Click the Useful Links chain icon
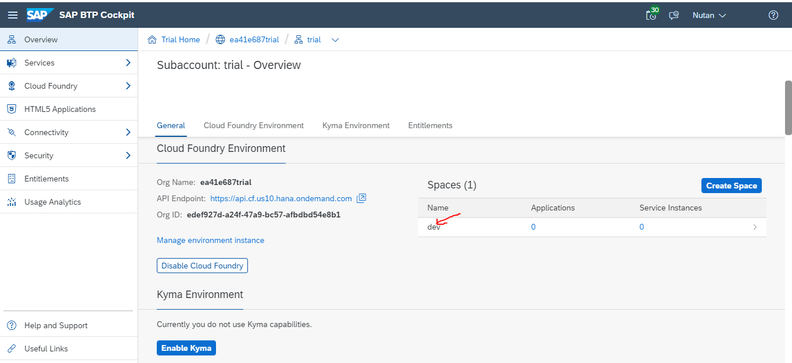This screenshot has height=363, width=792. [x=12, y=349]
